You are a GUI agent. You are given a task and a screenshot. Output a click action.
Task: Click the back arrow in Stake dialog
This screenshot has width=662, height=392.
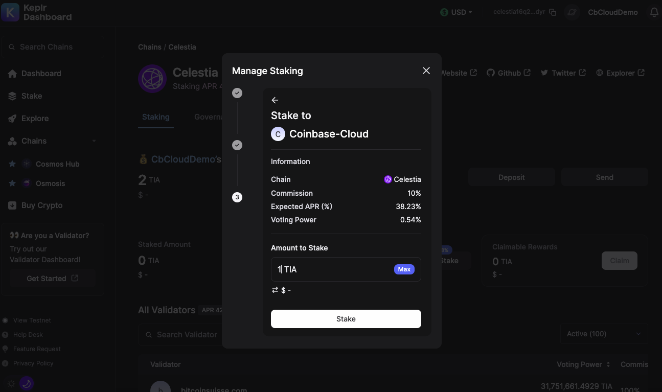pyautogui.click(x=275, y=100)
